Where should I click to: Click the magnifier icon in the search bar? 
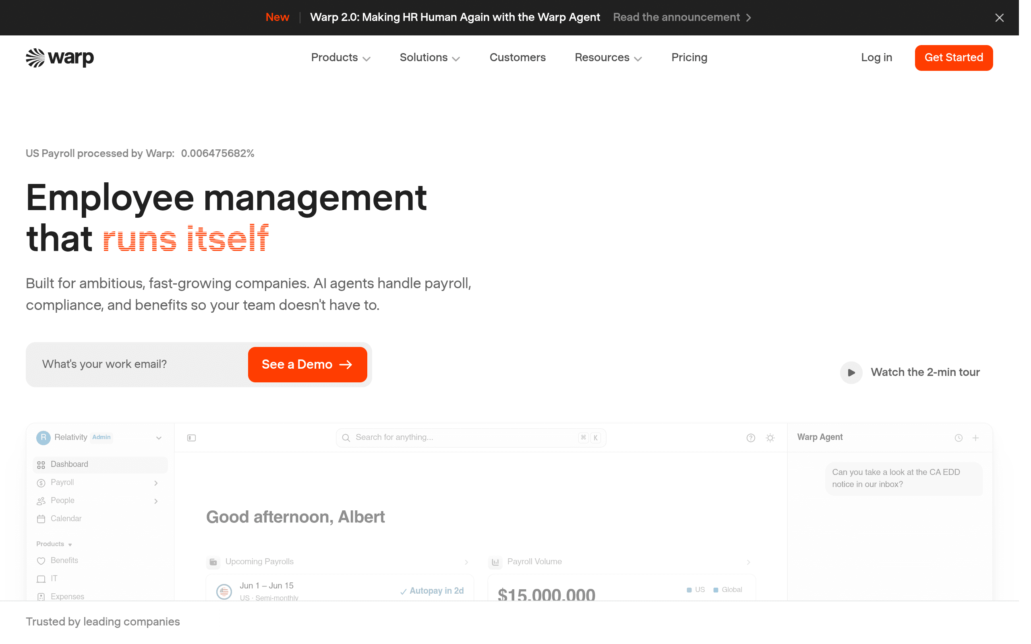click(346, 438)
